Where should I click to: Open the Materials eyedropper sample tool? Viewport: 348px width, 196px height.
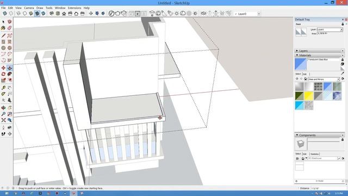pos(343,73)
